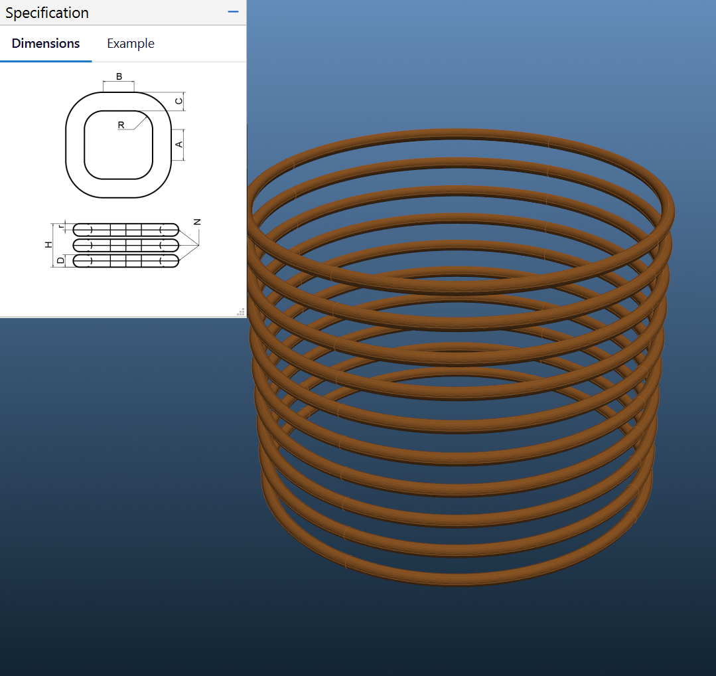Select the copper coil 3D model
716x676 pixels.
460,357
